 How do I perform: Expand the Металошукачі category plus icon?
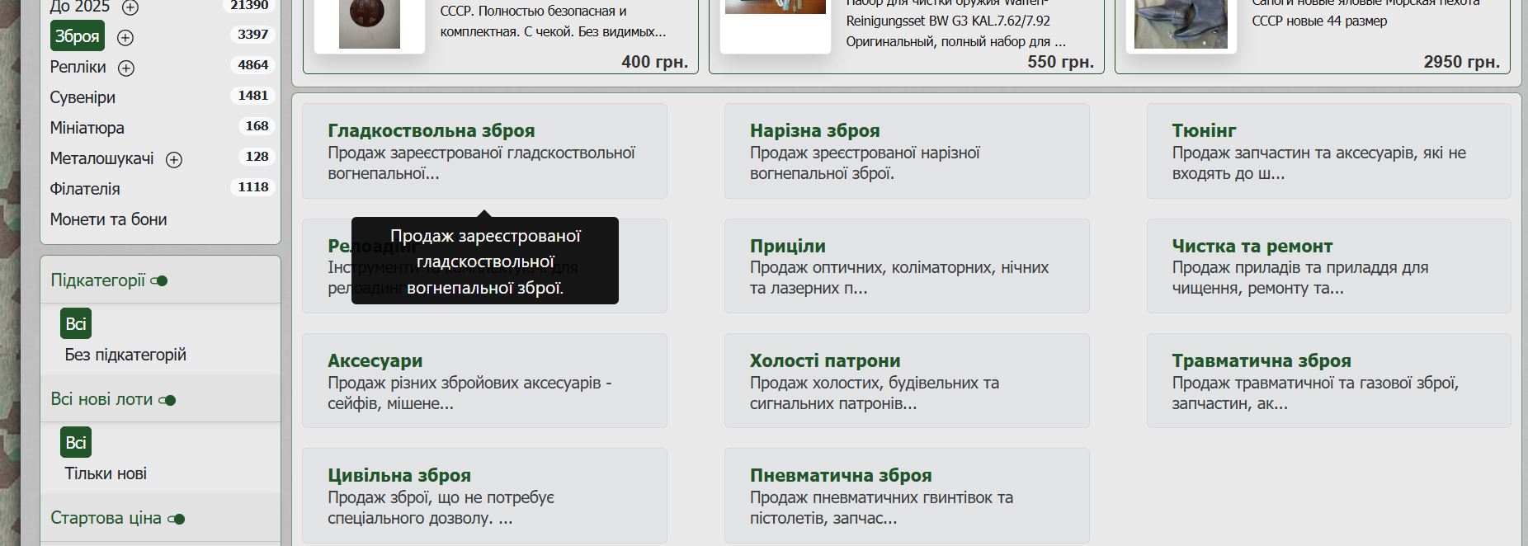point(174,159)
